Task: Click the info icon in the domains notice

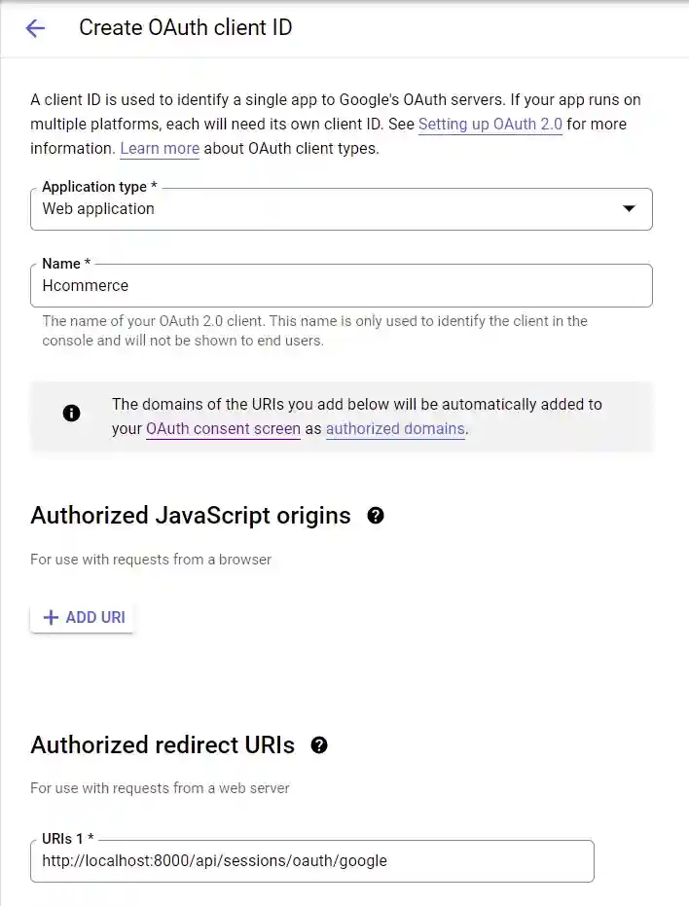Action: (x=71, y=413)
